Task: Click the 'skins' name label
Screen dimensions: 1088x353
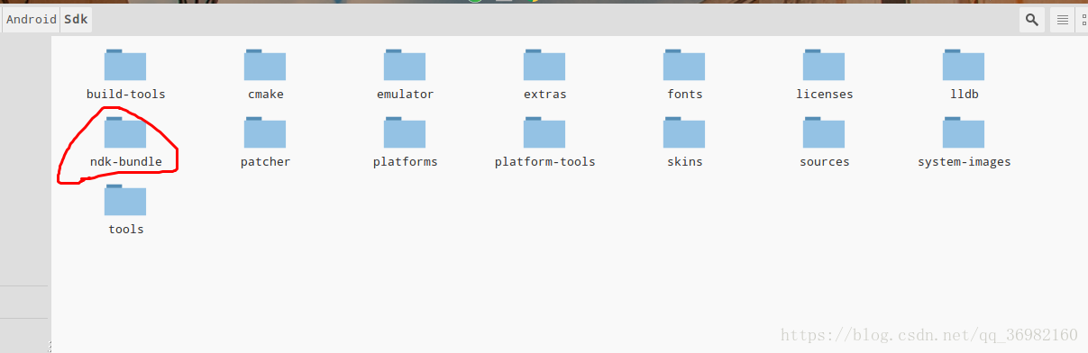Action: coord(685,162)
